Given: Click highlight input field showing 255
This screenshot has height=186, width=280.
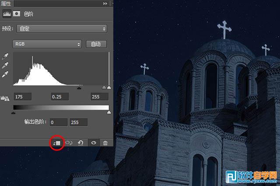Looking at the screenshot, I should pos(100,97).
